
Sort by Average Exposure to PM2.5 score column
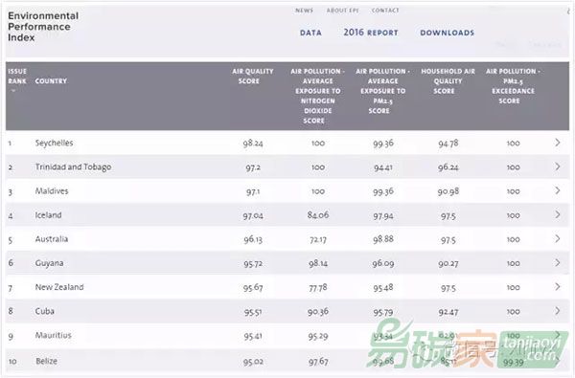382,91
